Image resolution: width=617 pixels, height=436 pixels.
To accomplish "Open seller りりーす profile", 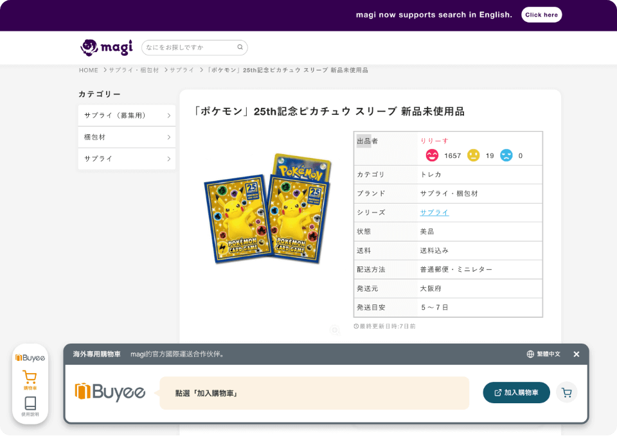I will [x=434, y=141].
